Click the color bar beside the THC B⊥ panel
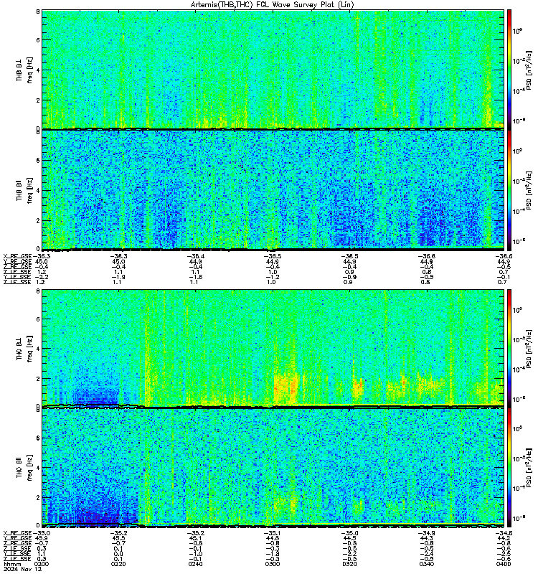538x574 pixels. click(x=509, y=348)
